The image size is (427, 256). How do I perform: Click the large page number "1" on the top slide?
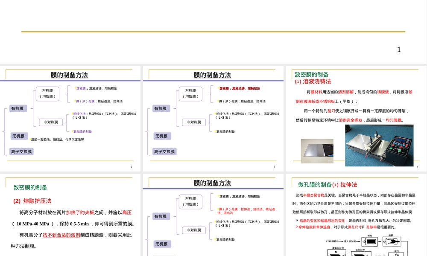[x=399, y=49]
